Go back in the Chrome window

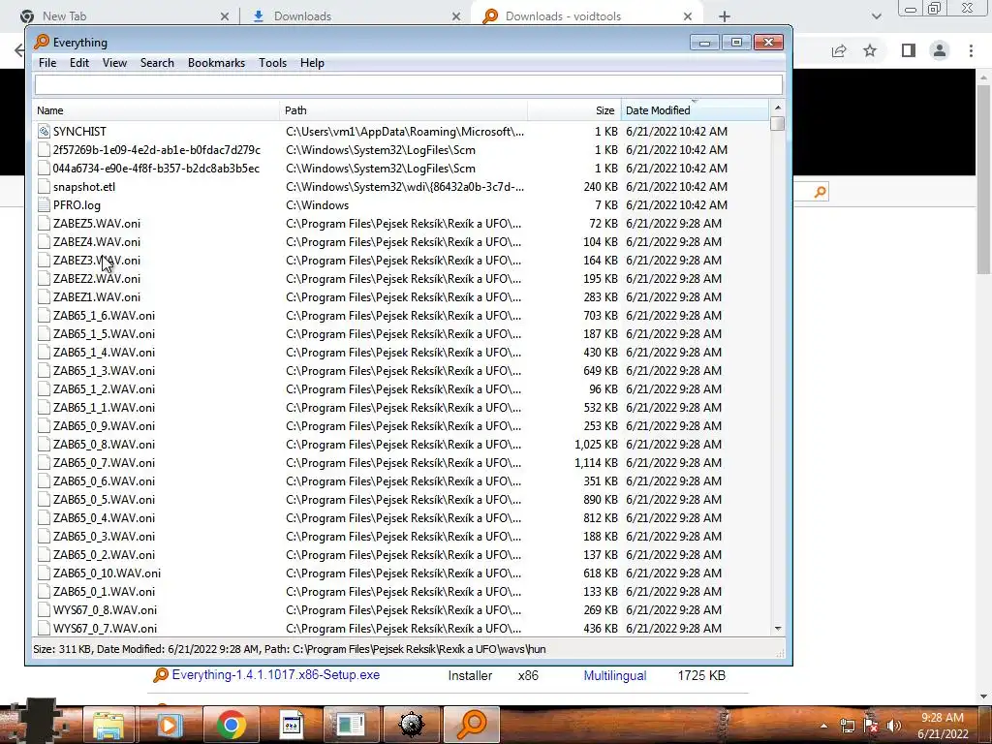click(x=19, y=50)
